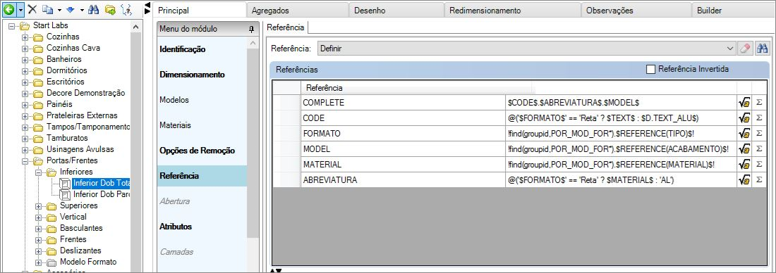The height and width of the screenshot is (273, 776).
Task: Click the formula icon in the COMPLETE row
Action: [744, 103]
